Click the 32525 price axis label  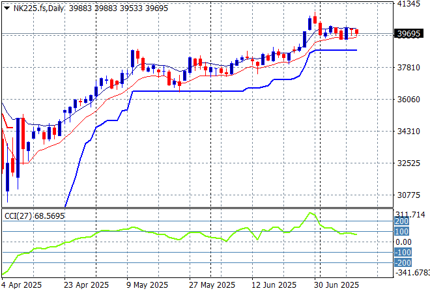coord(408,163)
